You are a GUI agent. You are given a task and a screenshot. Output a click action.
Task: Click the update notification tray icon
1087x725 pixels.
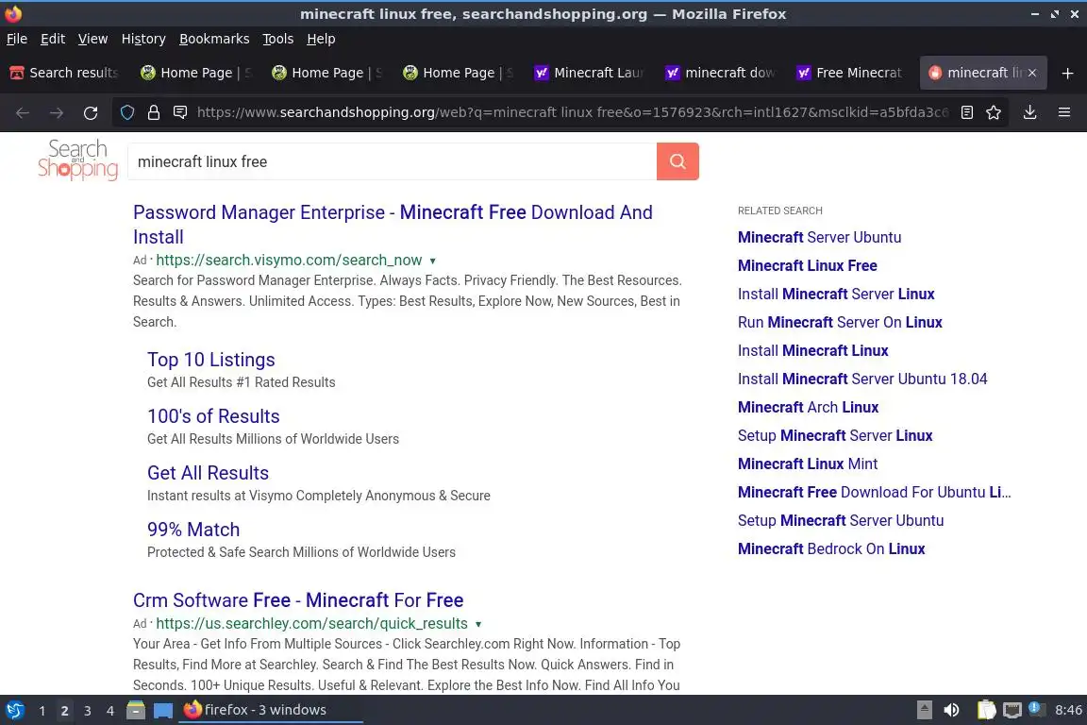pos(1035,708)
